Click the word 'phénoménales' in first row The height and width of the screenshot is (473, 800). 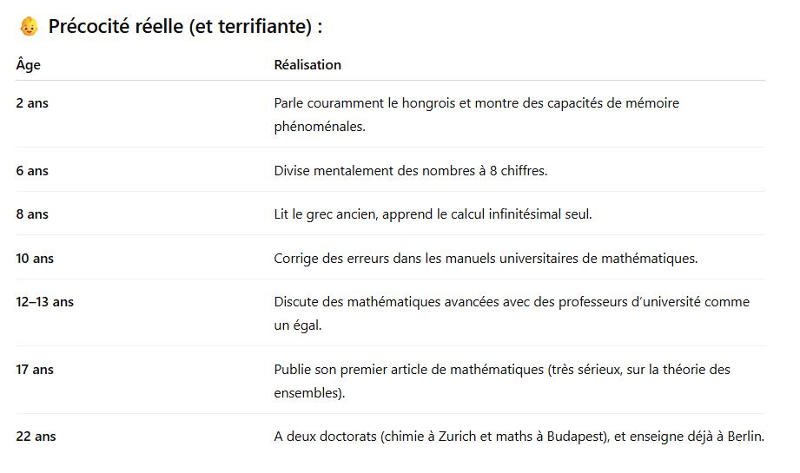click(x=320, y=127)
